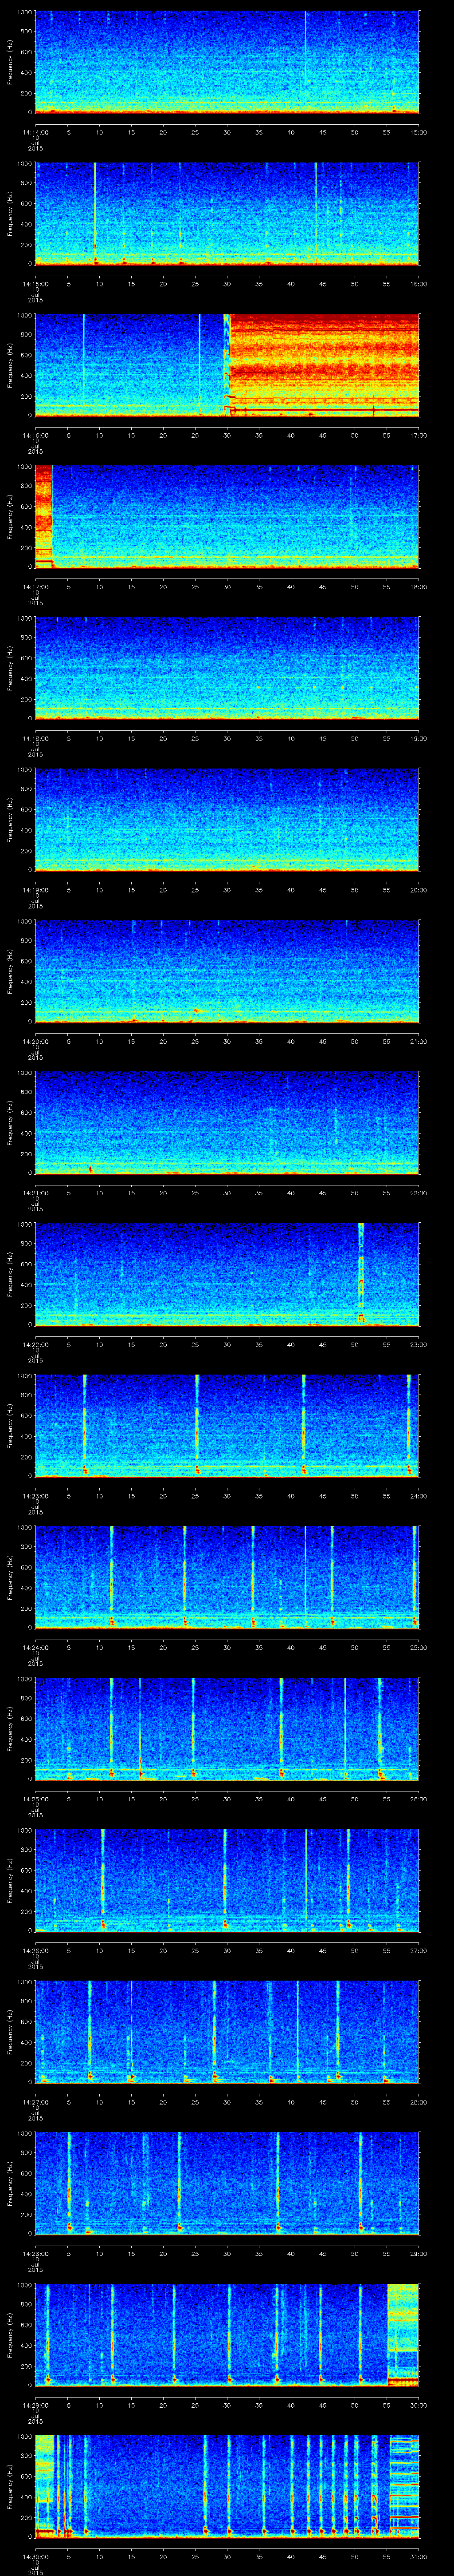Click the 14:22:00 start time label

pyautogui.click(x=36, y=1345)
